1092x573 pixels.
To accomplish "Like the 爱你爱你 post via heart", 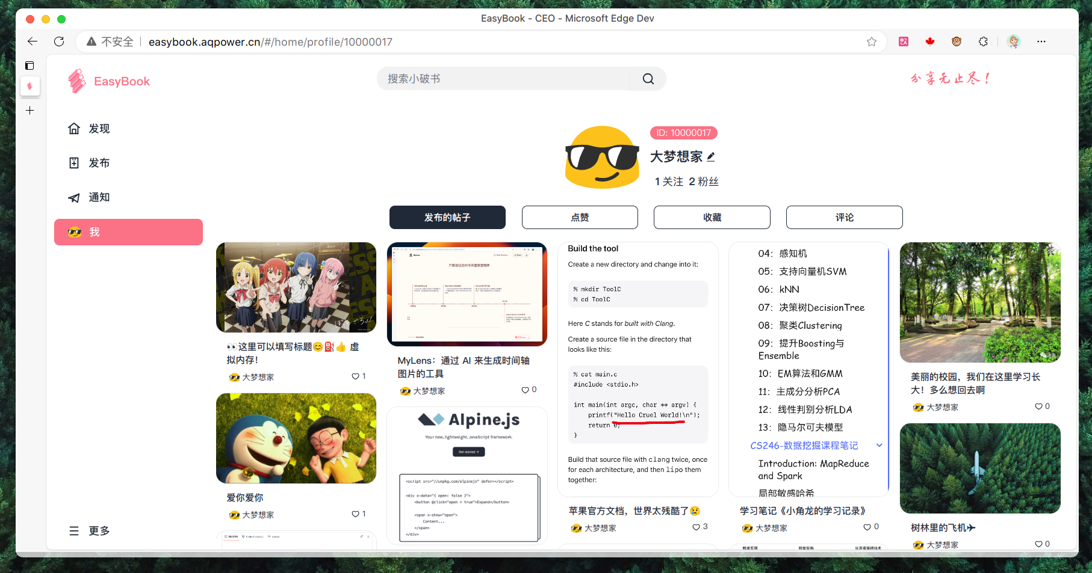I will 355,514.
